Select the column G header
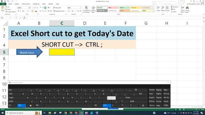The image size is (205, 115). click(146, 23)
